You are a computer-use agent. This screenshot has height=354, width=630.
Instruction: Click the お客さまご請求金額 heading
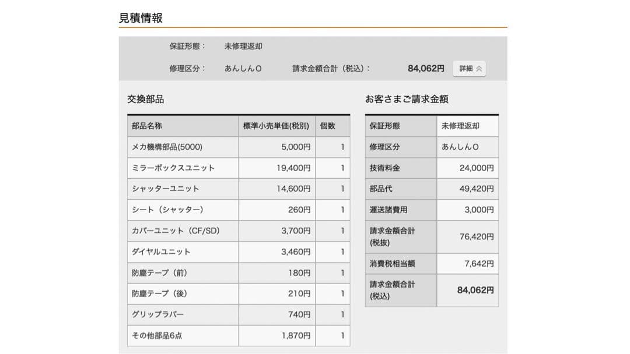pos(407,100)
